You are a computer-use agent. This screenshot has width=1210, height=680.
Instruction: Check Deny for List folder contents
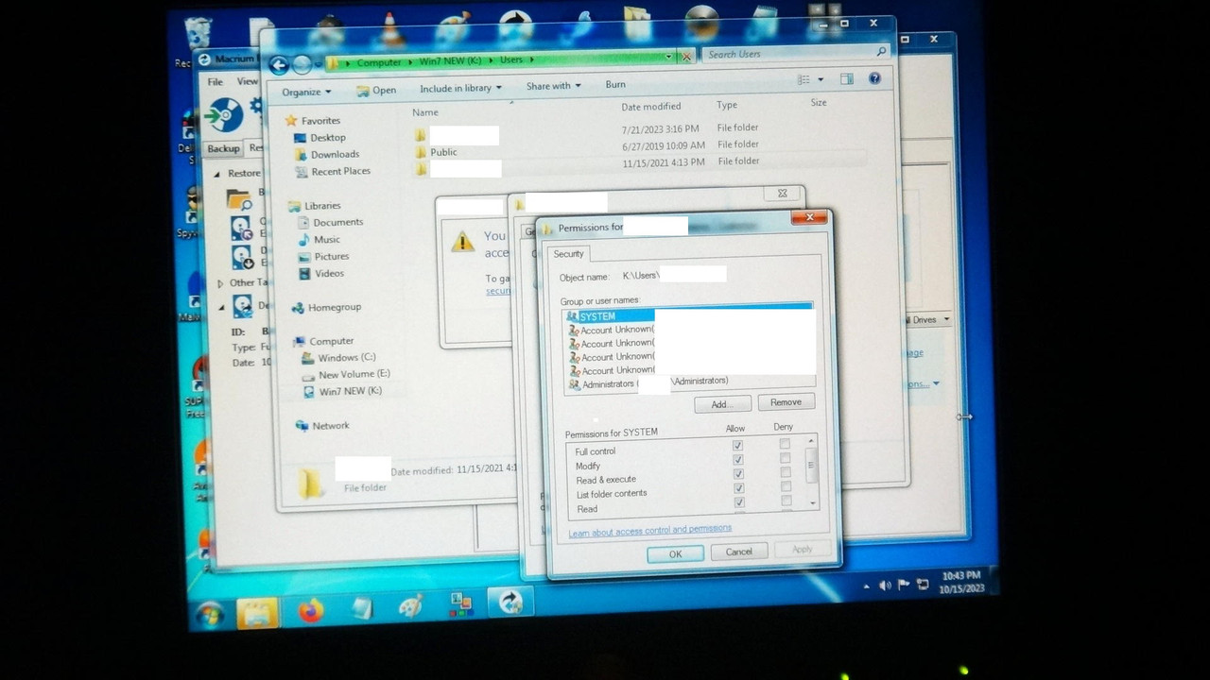786,486
